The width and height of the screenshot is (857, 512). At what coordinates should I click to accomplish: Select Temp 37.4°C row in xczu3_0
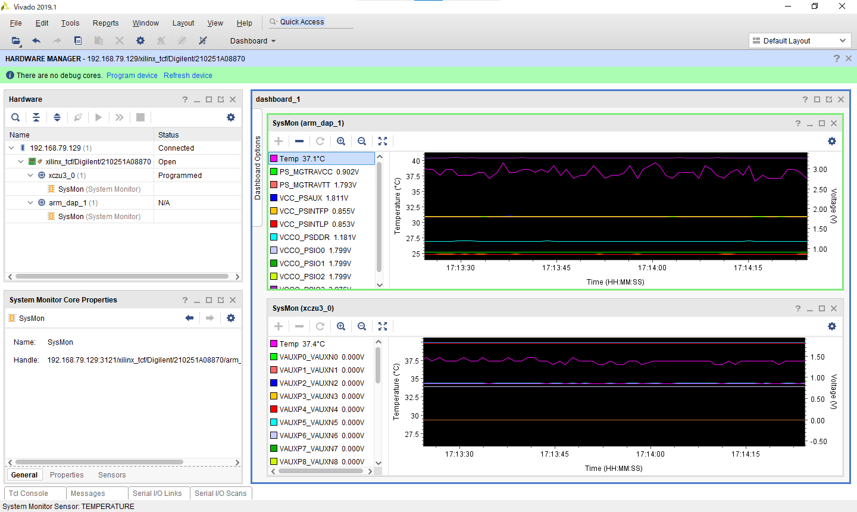321,344
